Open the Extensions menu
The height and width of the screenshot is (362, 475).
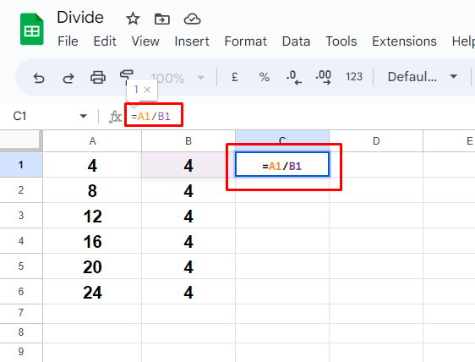point(404,41)
